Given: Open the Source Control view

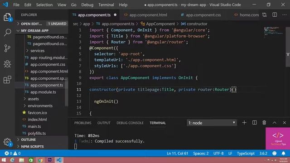Looking at the screenshot, I should [7, 48].
